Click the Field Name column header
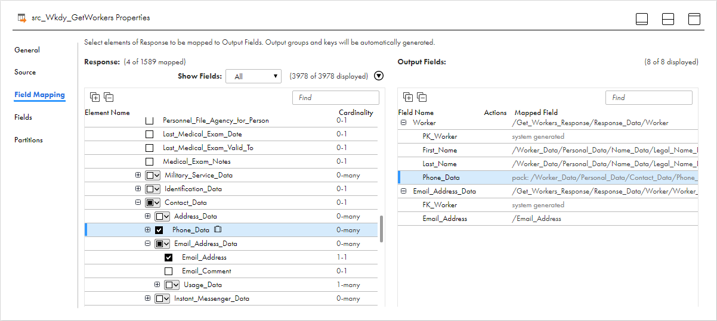This screenshot has height=321, width=717. (x=416, y=113)
